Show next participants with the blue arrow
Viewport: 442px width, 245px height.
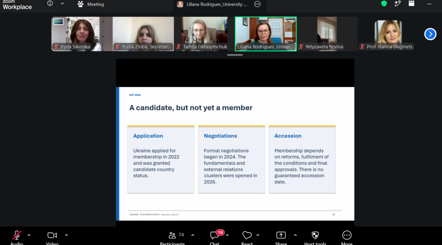[430, 34]
